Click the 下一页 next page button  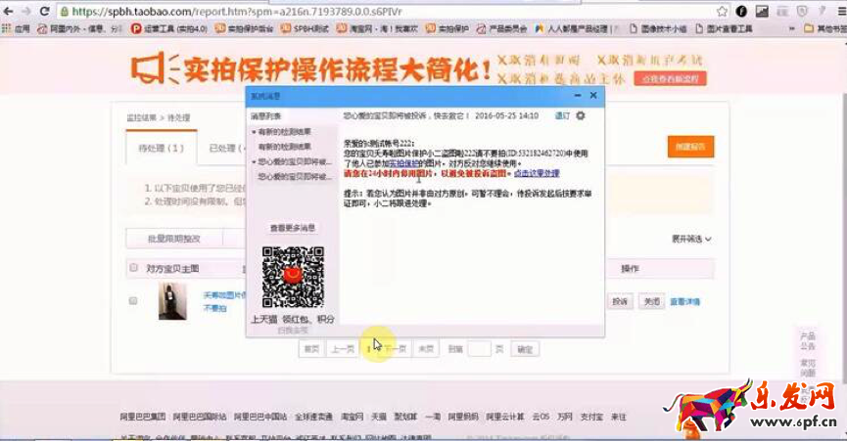(395, 349)
